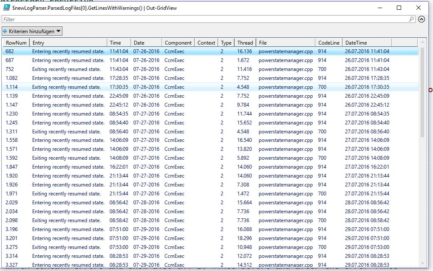Image resolution: width=433 pixels, height=271 pixels.
Task: Select row with RowNum 3.196
Action: 210,229
